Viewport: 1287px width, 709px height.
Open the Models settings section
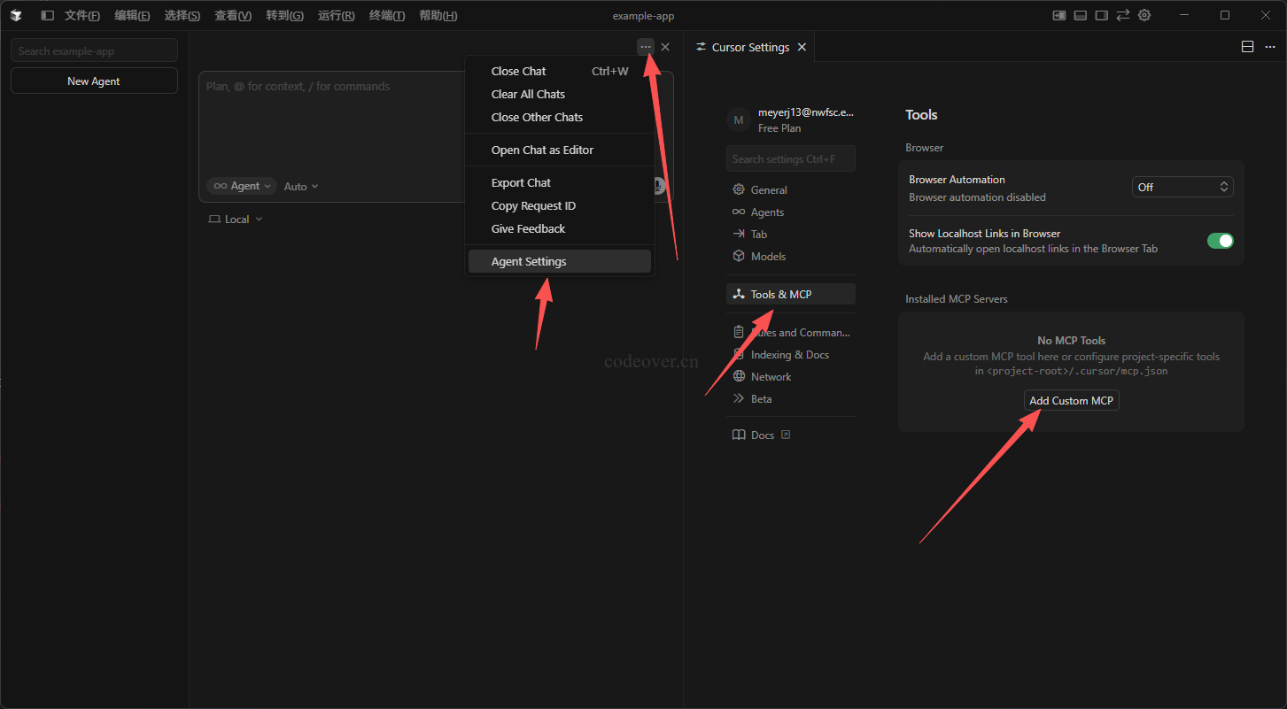tap(768, 256)
